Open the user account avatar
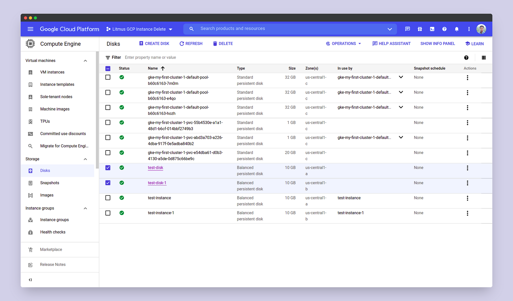Image resolution: width=513 pixels, height=301 pixels. pos(481,29)
